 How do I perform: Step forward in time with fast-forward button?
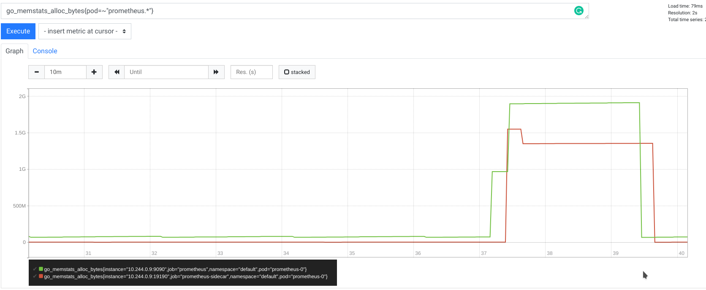coord(216,72)
